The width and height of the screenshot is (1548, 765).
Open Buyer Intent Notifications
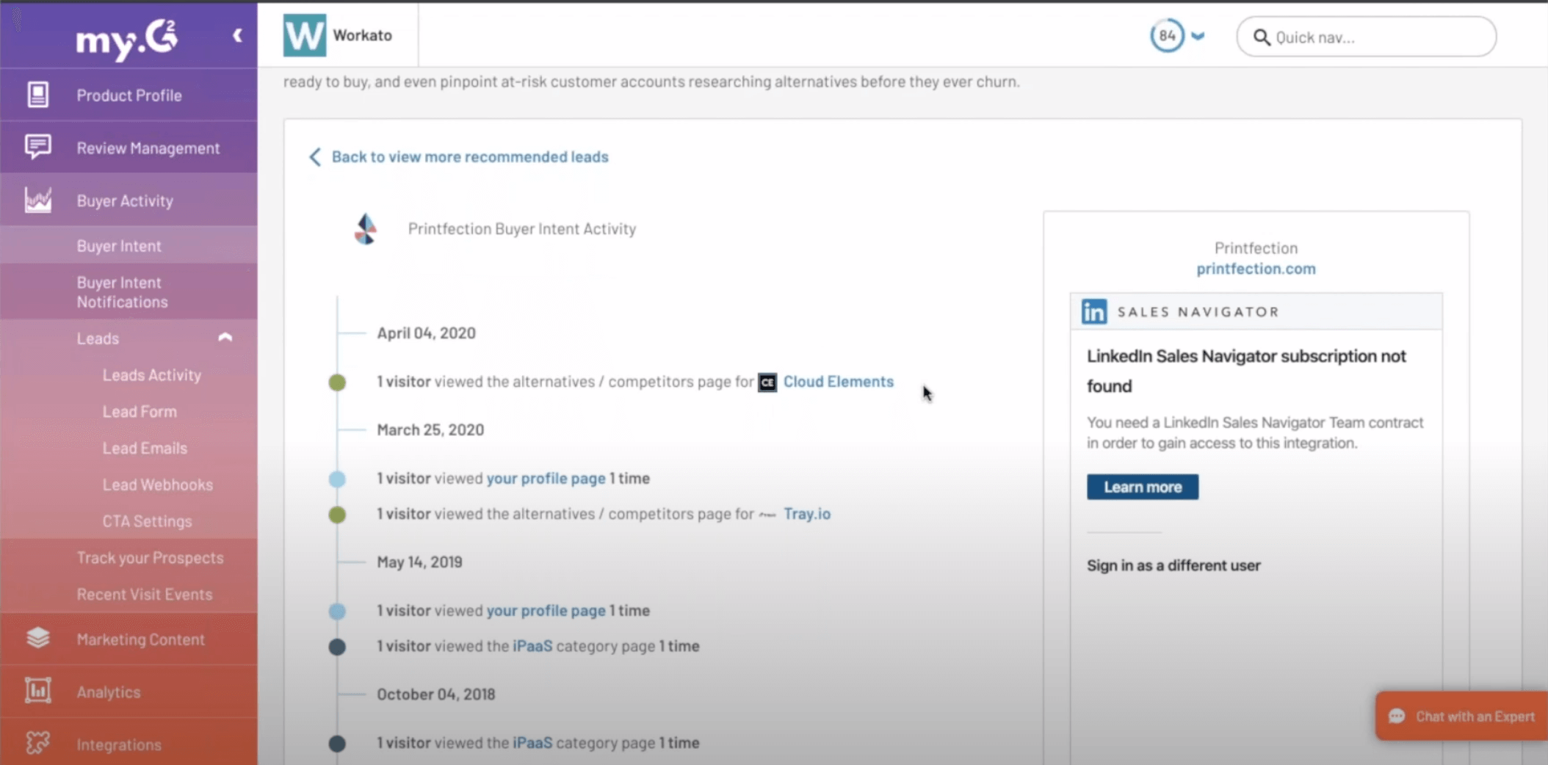click(129, 292)
